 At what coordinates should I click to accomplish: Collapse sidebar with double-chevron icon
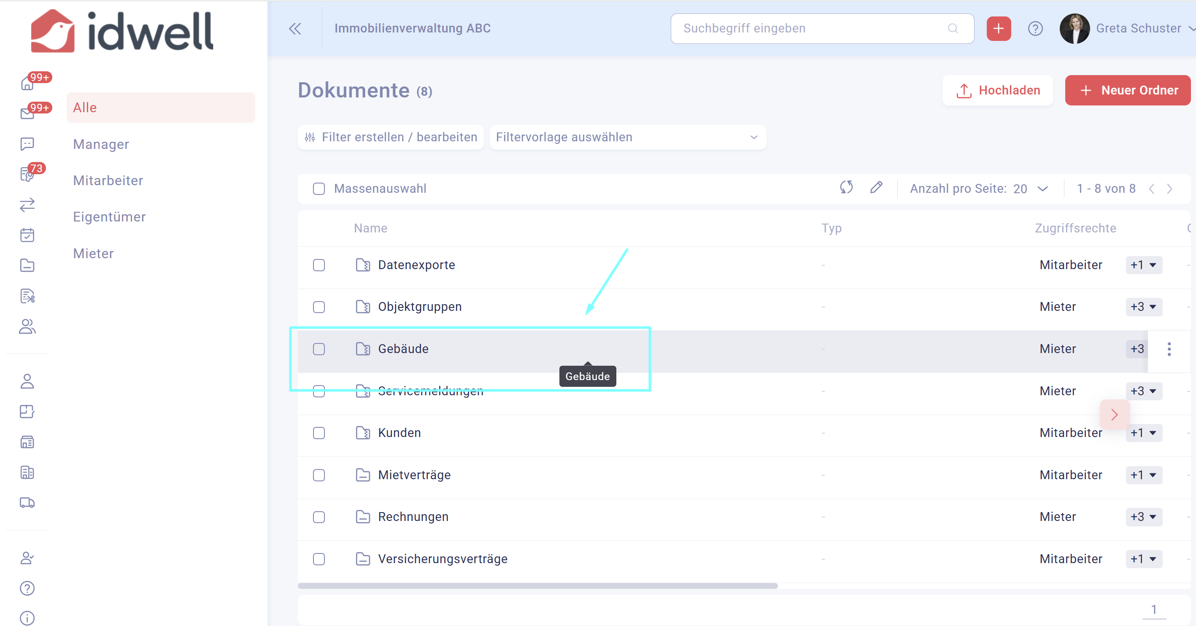[295, 29]
